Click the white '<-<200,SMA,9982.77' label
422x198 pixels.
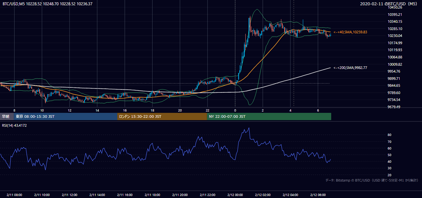pyautogui.click(x=350, y=68)
